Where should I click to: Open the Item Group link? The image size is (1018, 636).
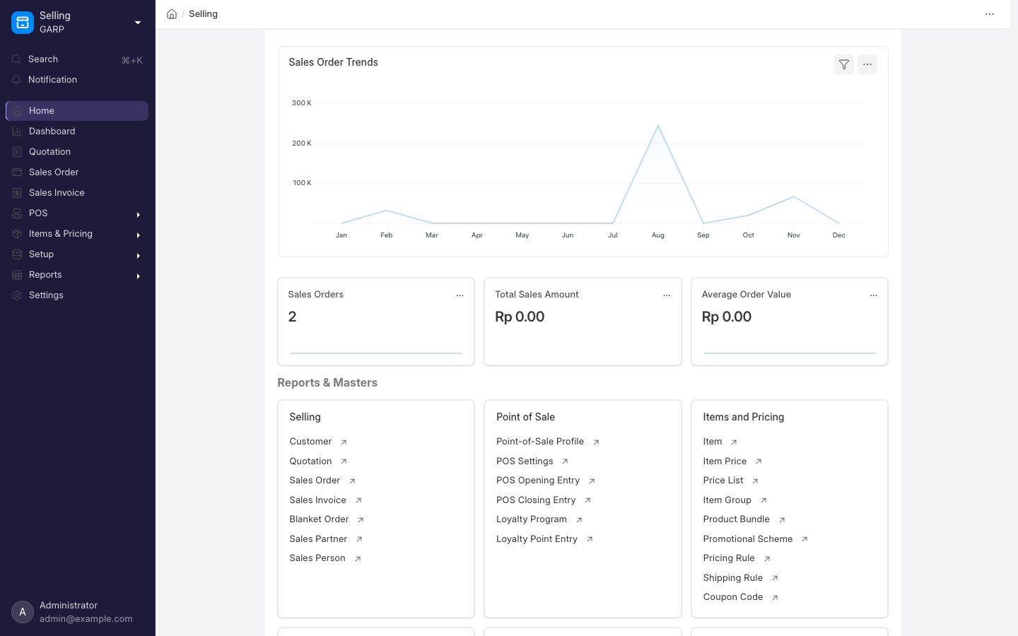pyautogui.click(x=727, y=500)
